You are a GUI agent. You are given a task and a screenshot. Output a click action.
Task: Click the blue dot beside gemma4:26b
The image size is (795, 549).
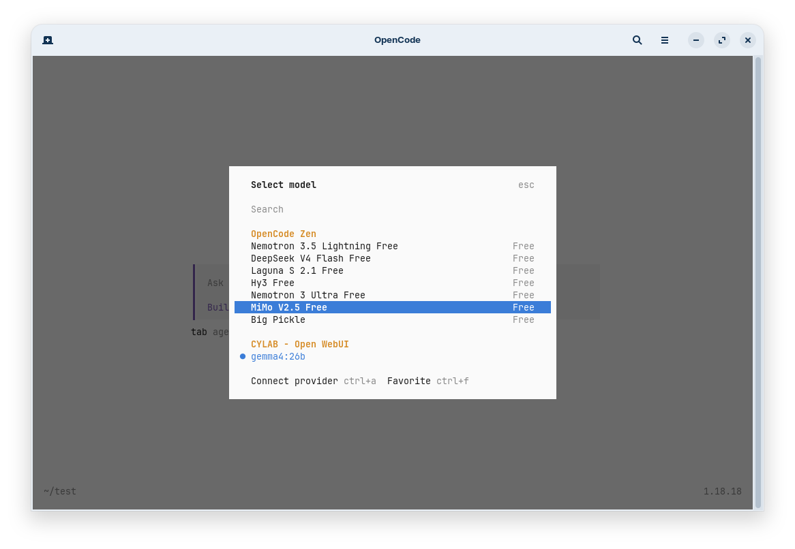242,356
